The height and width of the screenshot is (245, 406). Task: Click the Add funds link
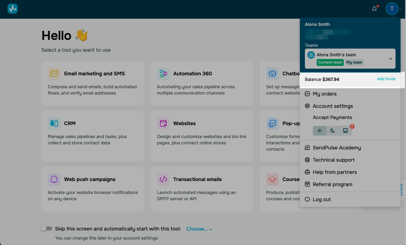(386, 79)
